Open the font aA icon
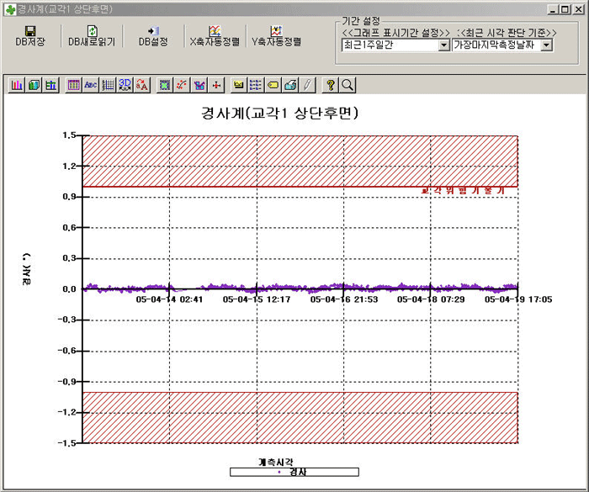Viewport: 589px width, 492px height. (142, 85)
